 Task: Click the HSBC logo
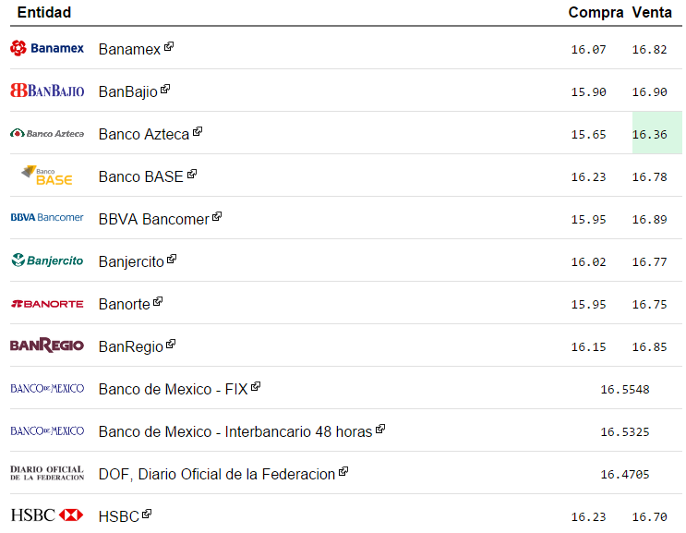[x=46, y=515]
